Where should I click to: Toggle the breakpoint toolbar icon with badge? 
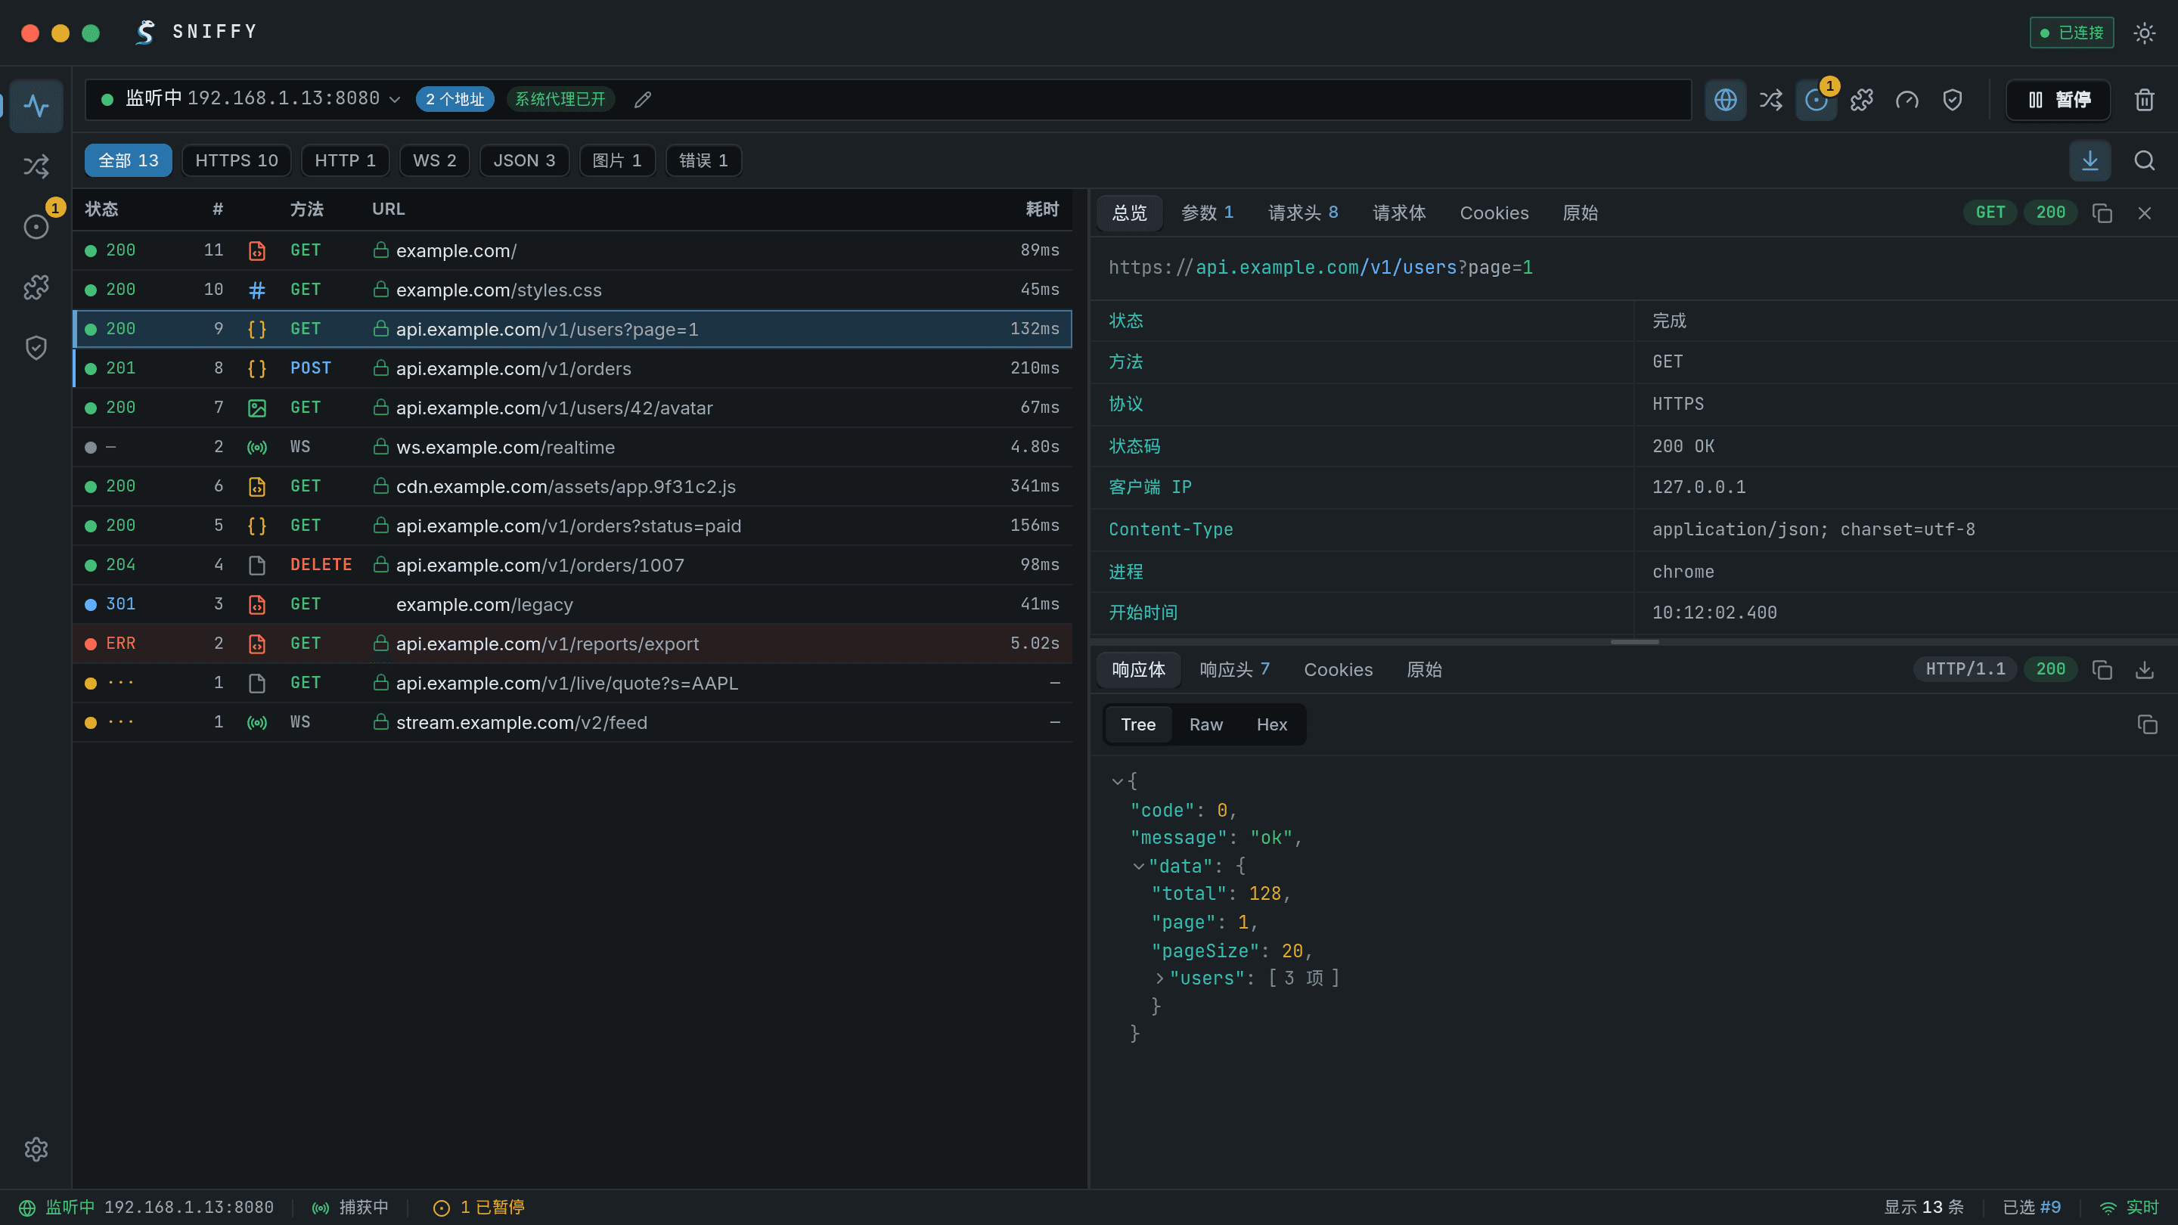(x=1816, y=100)
